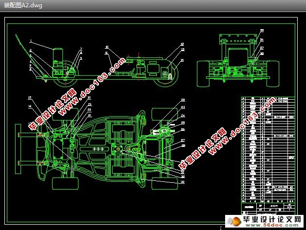
Task: Click part callout label 7
Action: [81, 49]
